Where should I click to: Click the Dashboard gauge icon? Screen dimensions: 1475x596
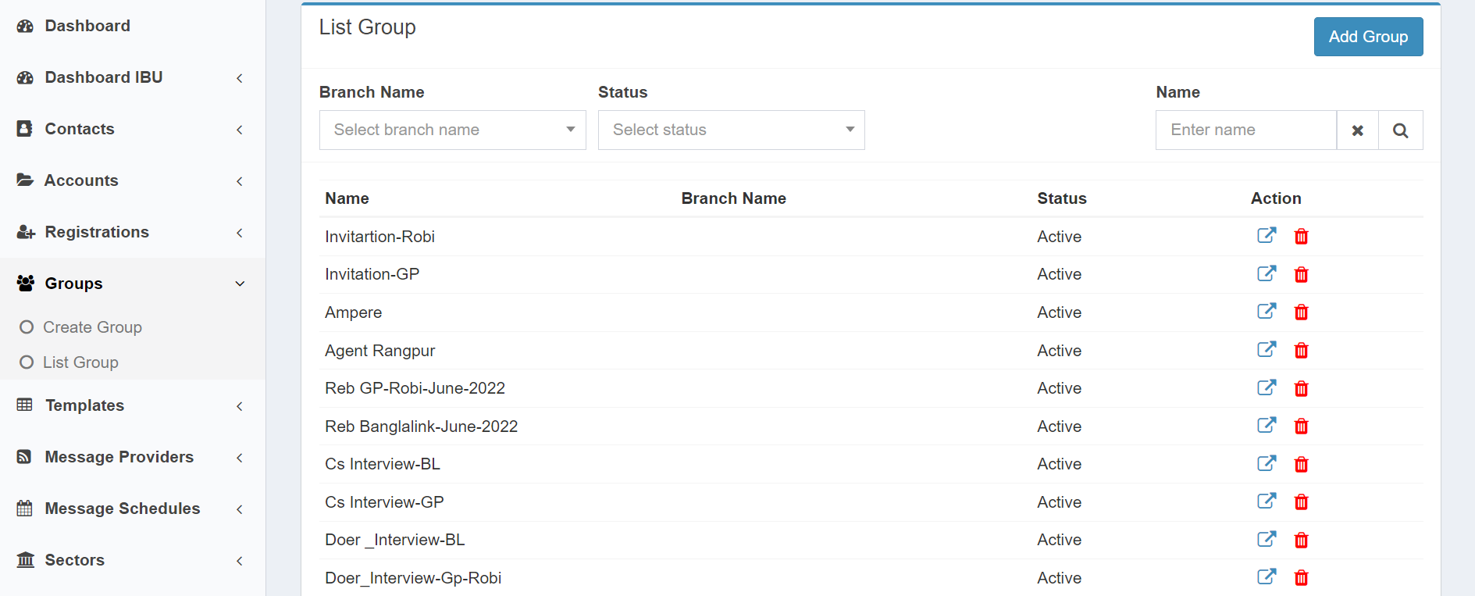(x=25, y=26)
